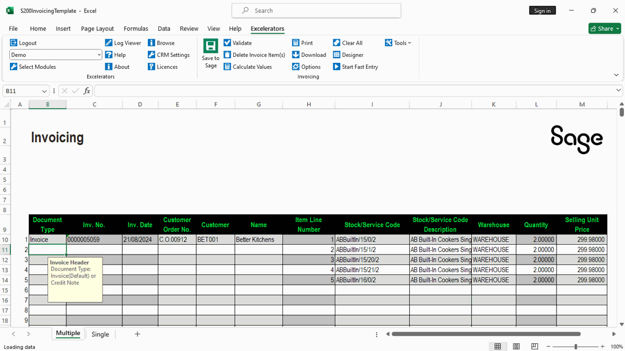Click Start Fast Entry
This screenshot has width=625, height=351.
pyautogui.click(x=356, y=67)
